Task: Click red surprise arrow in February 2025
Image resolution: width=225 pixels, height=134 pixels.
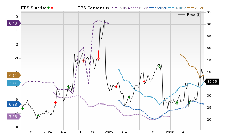Action: pos(116,87)
